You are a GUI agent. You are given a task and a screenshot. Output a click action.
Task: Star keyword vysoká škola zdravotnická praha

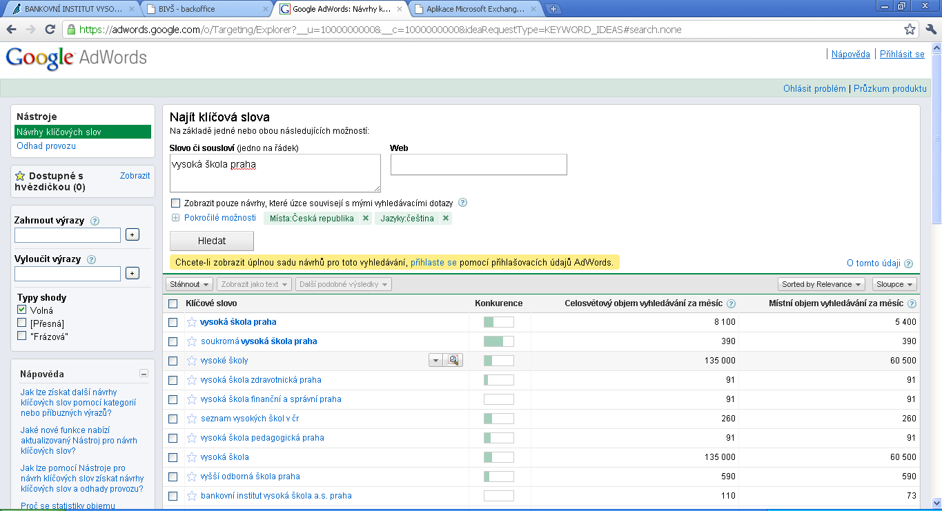(192, 380)
